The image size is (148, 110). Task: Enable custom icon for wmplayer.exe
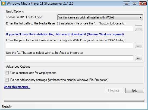point(7,73)
